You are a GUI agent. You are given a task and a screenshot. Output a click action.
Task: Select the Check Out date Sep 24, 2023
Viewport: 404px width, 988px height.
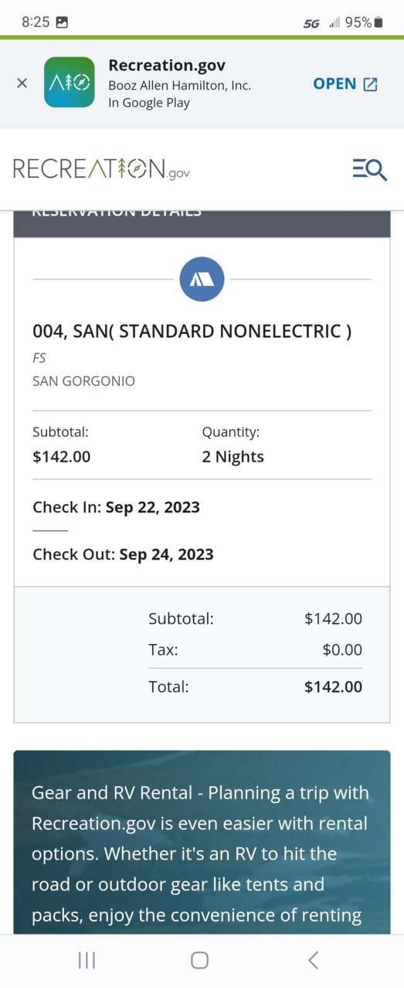(167, 554)
